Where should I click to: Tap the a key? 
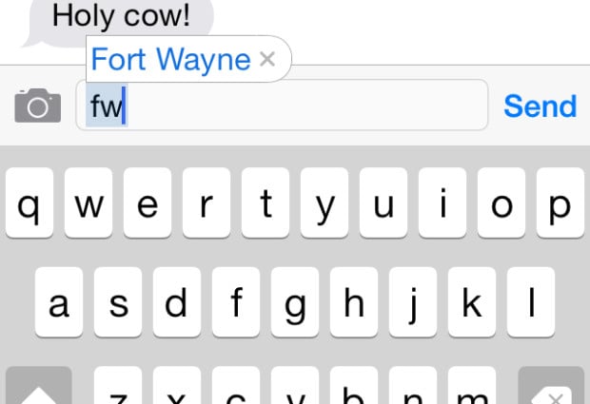59,302
